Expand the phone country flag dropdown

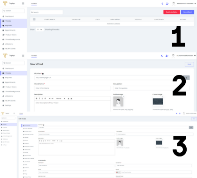(x=118, y=172)
